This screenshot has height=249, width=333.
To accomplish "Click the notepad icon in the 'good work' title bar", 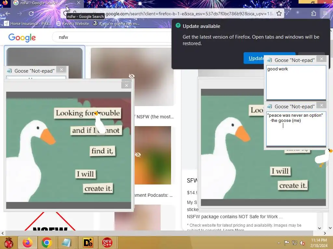I will pyautogui.click(x=270, y=60).
